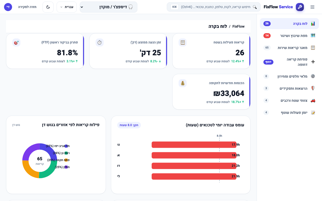Open מאגר קריאות שירות from the sidebar
Viewport: 322px width, 201px height.
pos(289,48)
